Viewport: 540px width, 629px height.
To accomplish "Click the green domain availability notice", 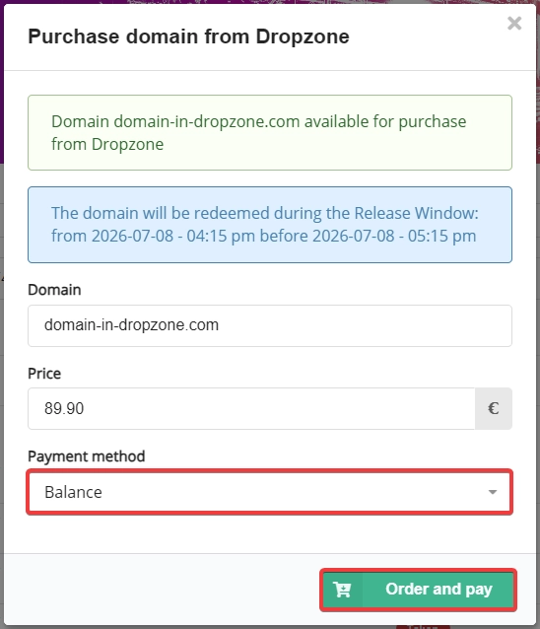I will [270, 132].
